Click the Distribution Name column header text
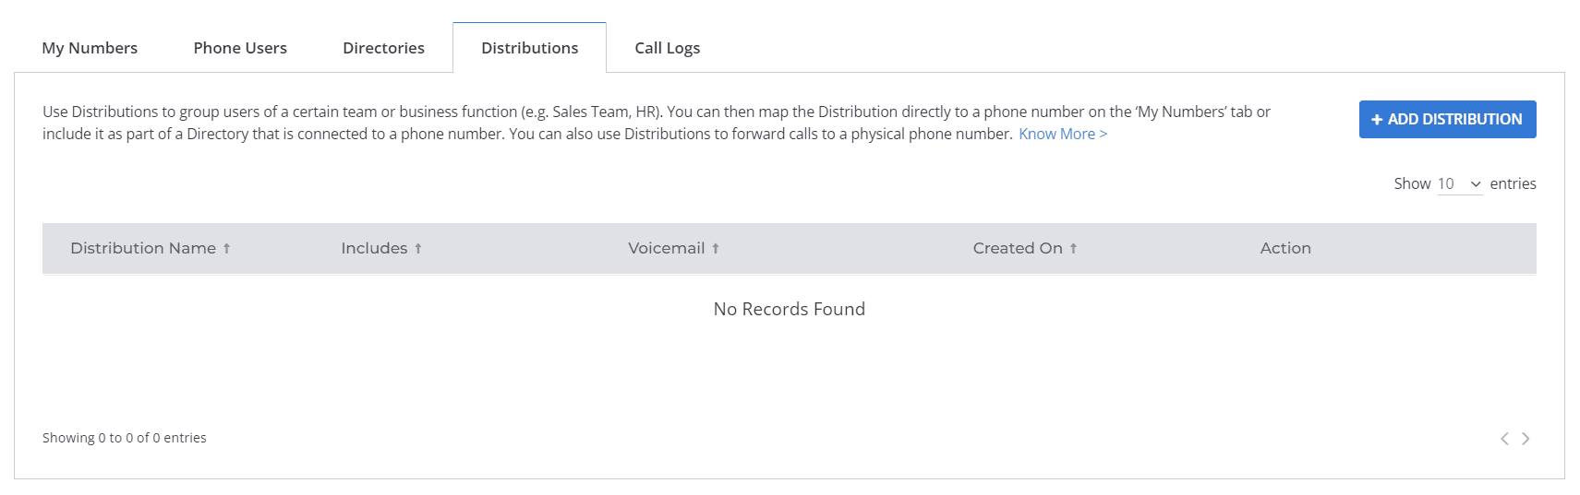 pyautogui.click(x=143, y=249)
